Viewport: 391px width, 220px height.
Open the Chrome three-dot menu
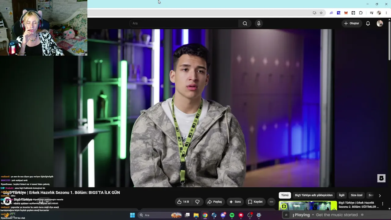tap(386, 13)
